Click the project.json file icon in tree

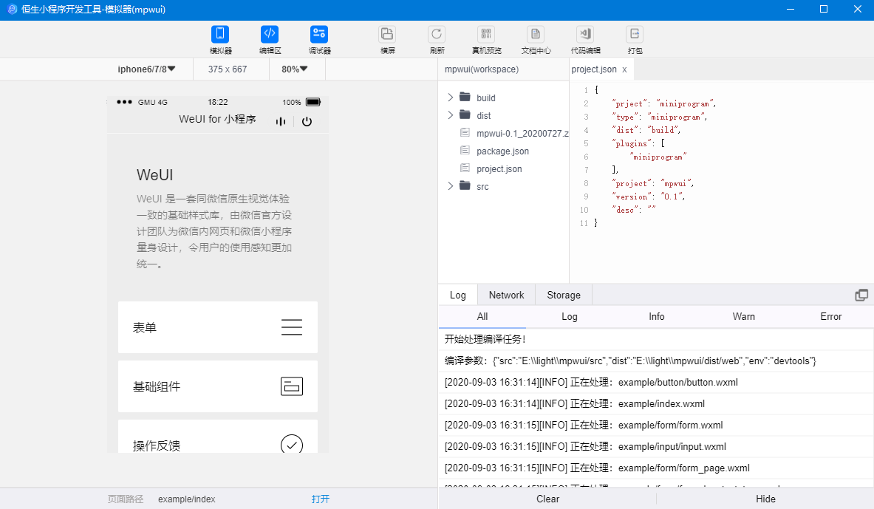point(465,168)
